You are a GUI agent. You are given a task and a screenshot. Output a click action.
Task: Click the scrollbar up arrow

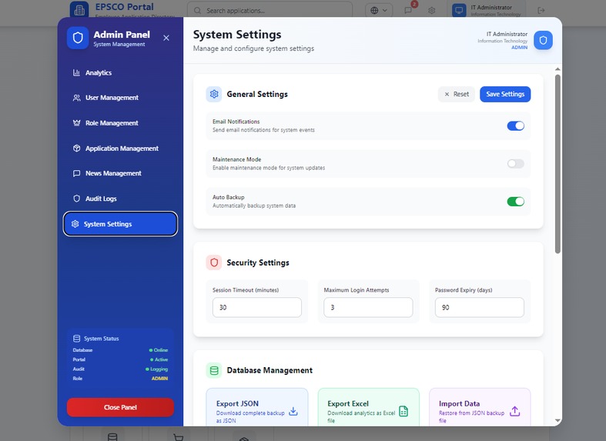click(x=557, y=69)
